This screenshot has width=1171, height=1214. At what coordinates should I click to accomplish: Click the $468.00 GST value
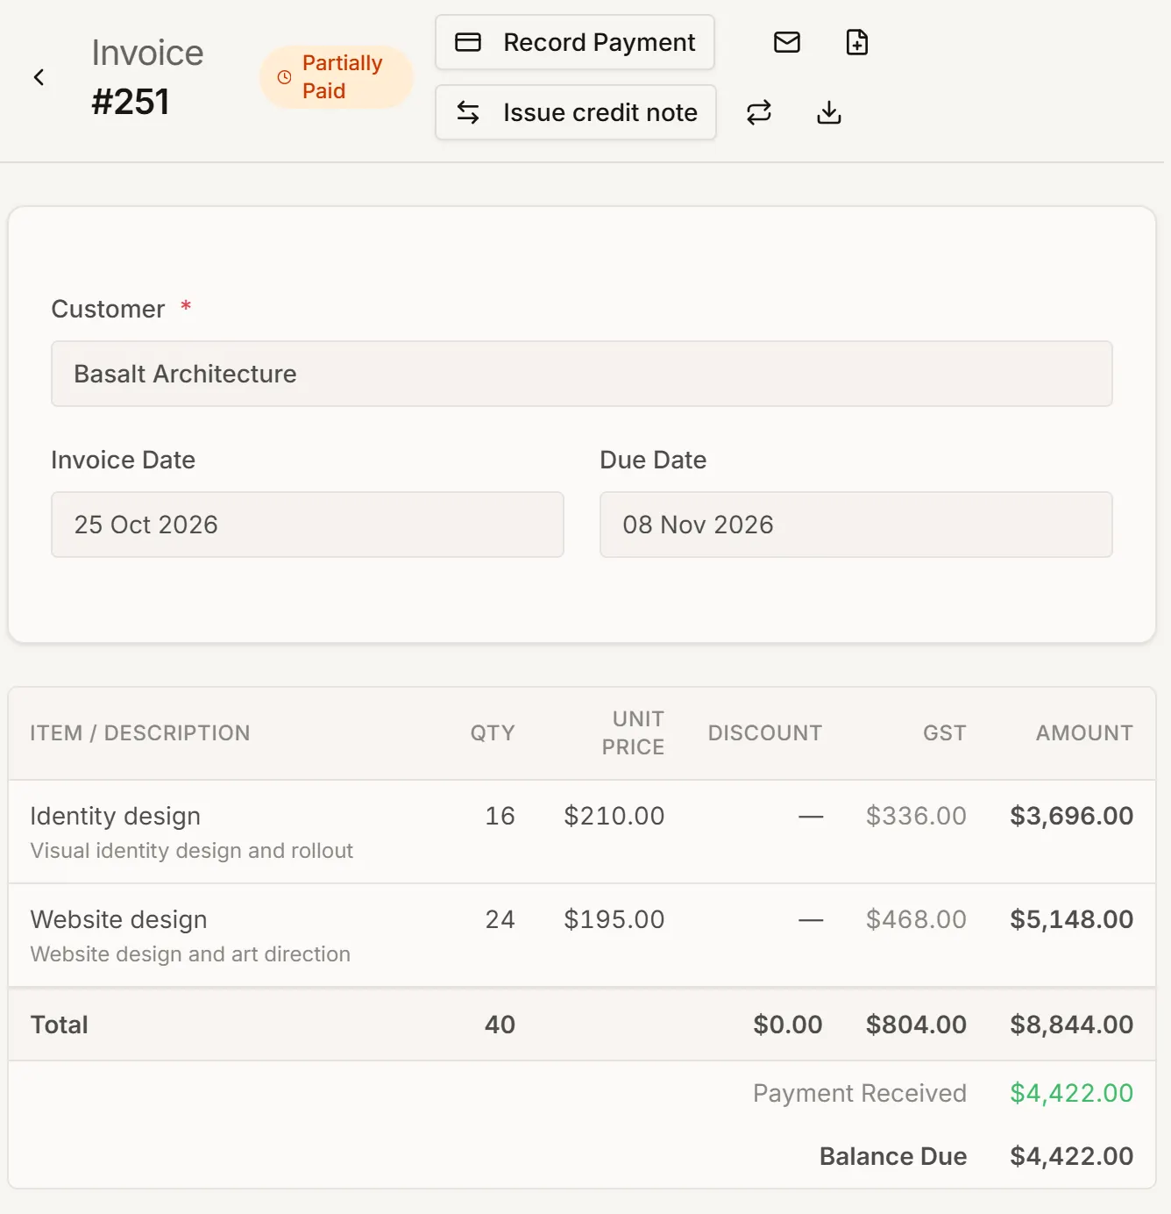pyautogui.click(x=916, y=919)
